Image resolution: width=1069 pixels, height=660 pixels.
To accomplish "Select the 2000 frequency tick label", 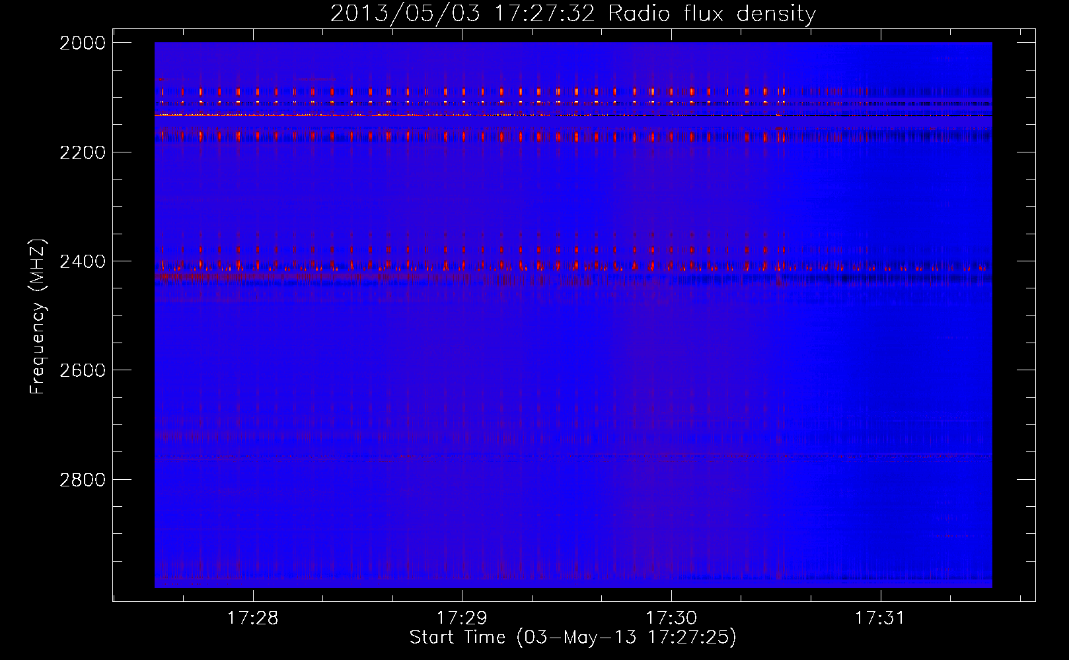I will coord(82,43).
